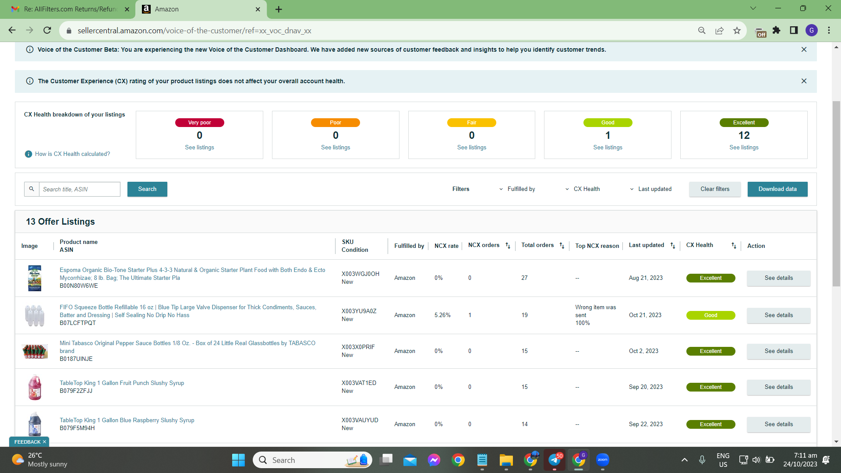Click the Windows taskbar Search box

click(x=312, y=460)
